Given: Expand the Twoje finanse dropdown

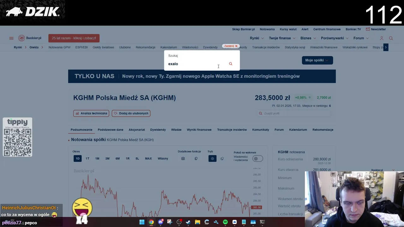Looking at the screenshot, I should 282,38.
